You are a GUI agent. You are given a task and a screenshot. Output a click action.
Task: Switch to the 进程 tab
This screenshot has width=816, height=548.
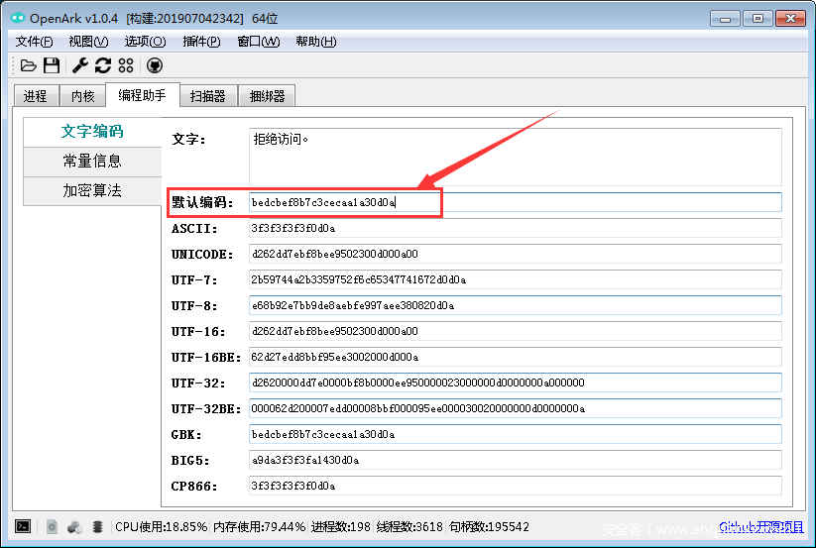36,96
